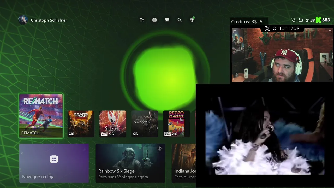Open Christoph Schlafner profile avatar
334x188 pixels.
[x=23, y=20]
